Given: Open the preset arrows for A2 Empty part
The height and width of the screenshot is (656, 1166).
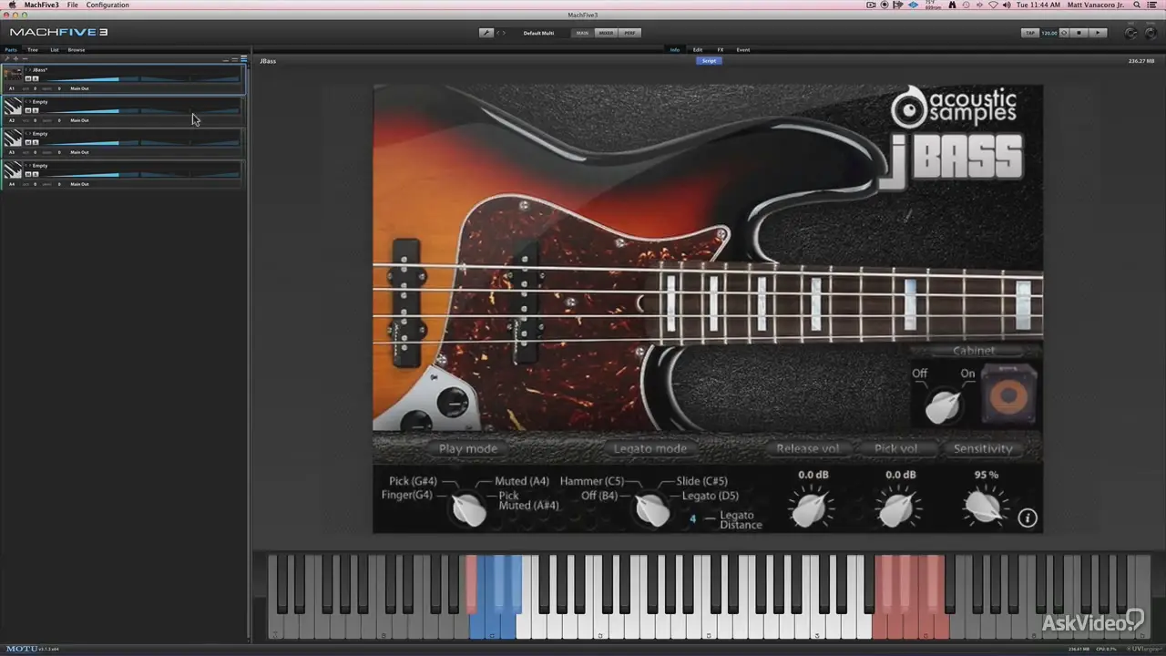Looking at the screenshot, I should pyautogui.click(x=27, y=102).
